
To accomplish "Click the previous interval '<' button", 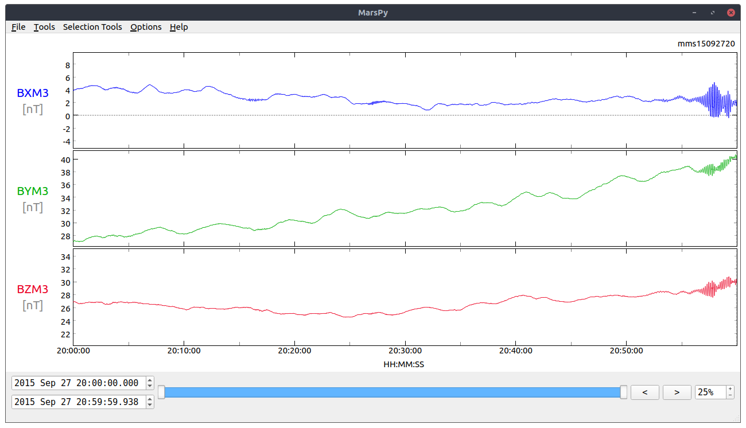I will (645, 392).
